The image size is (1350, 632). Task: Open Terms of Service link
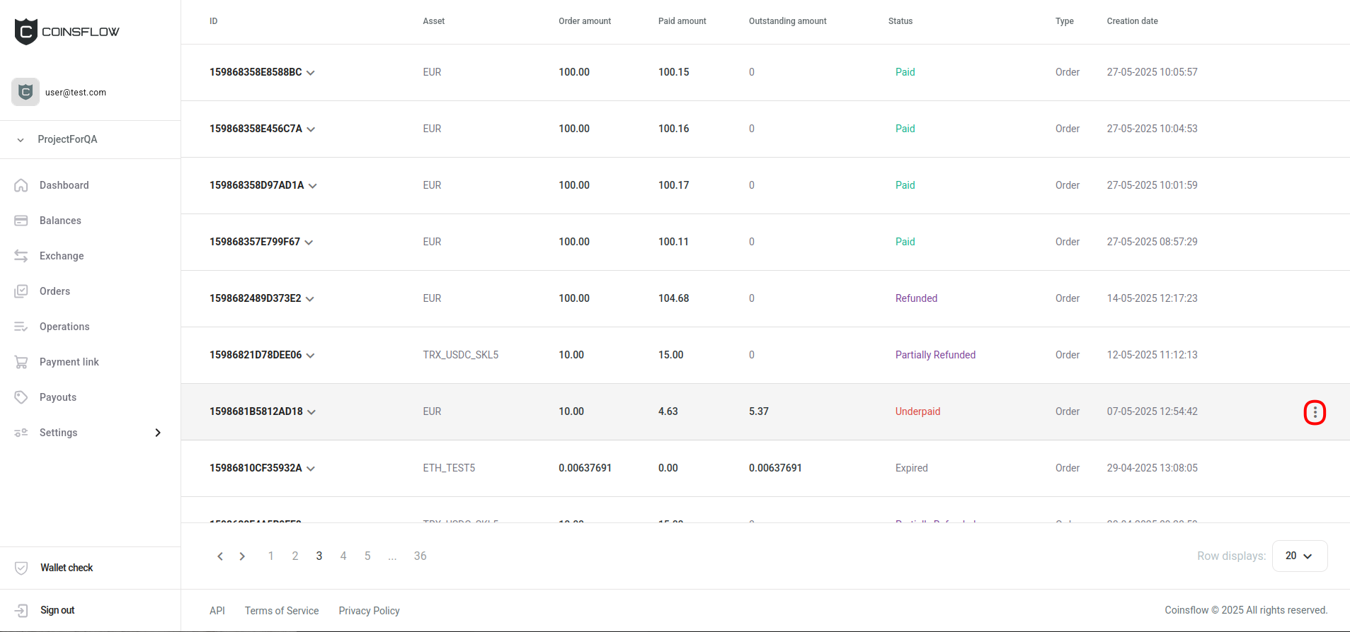(282, 611)
